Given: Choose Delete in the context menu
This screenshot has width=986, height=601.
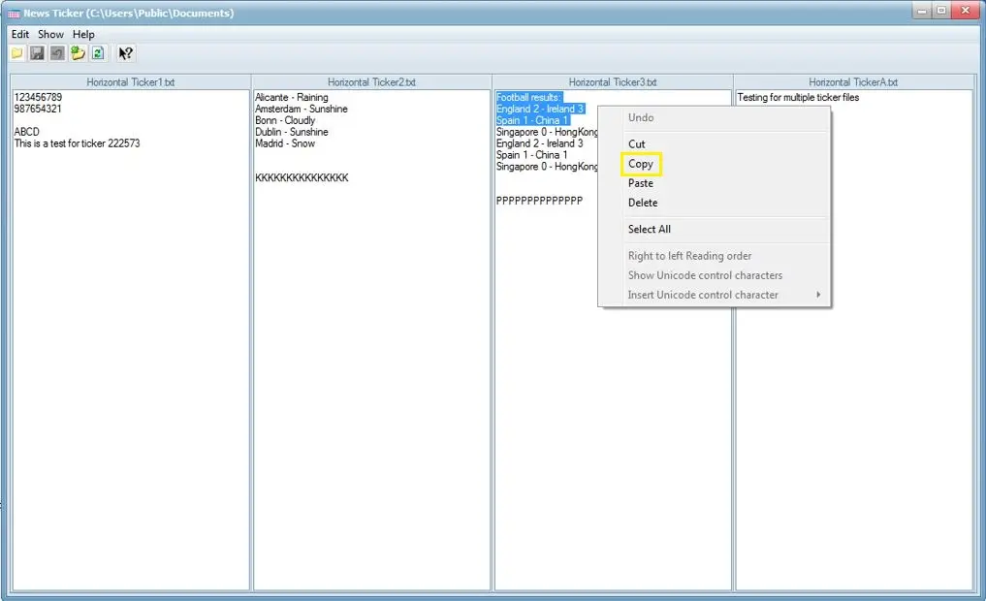Looking at the screenshot, I should pyautogui.click(x=643, y=203).
